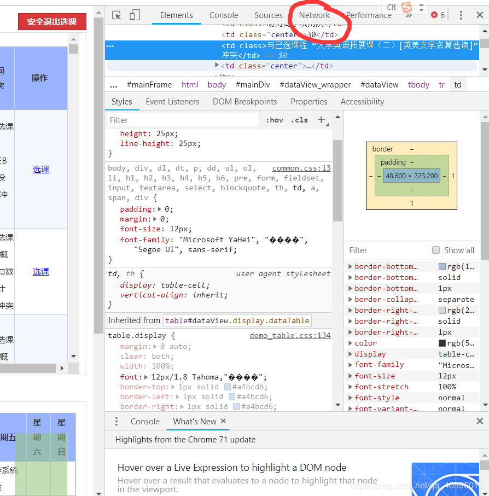Toggle the .cls class editor button
Screen dimensions: 489x496
299,120
